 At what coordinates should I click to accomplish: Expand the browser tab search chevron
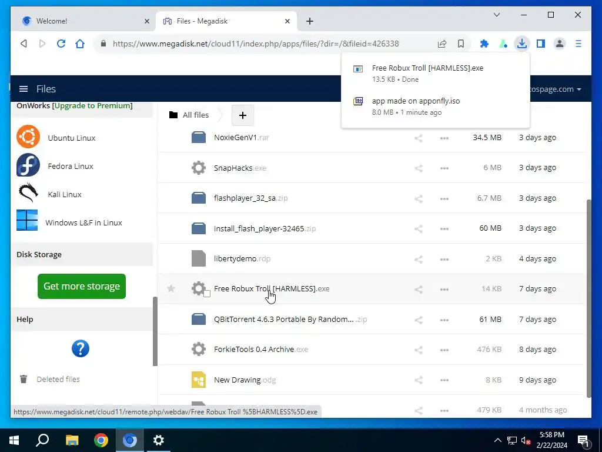tap(496, 15)
